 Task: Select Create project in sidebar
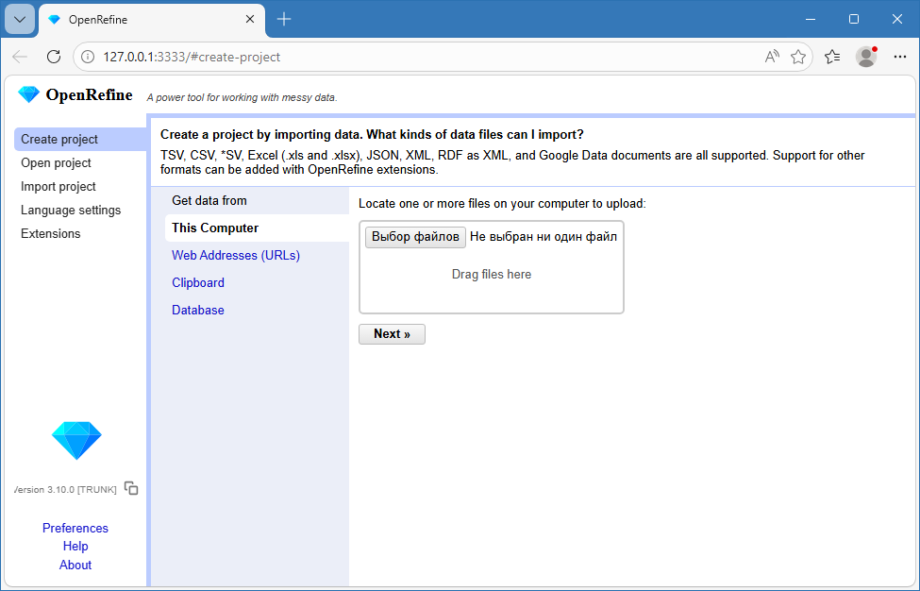[80, 139]
